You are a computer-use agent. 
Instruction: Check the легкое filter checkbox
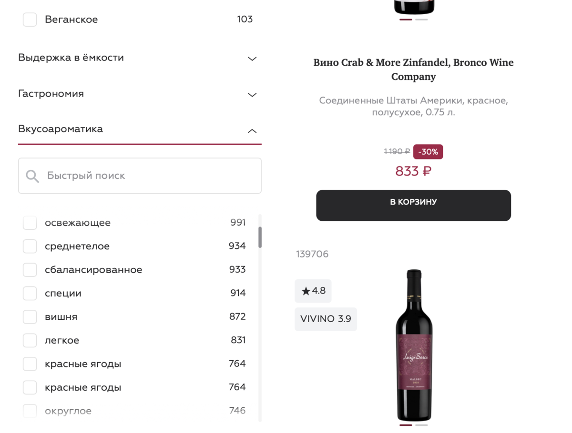click(30, 341)
